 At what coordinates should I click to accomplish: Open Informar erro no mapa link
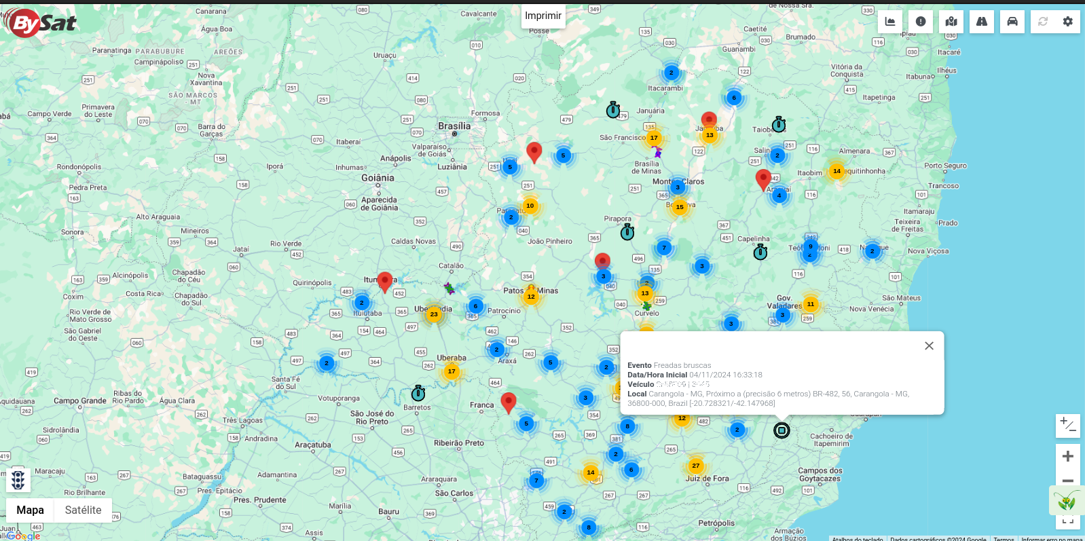point(1052,539)
